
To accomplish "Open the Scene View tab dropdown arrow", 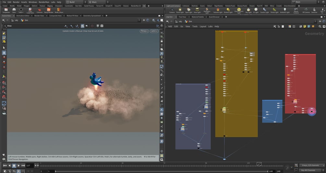I will 14,16.
